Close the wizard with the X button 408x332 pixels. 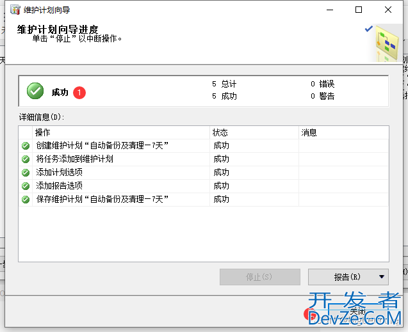(x=388, y=10)
